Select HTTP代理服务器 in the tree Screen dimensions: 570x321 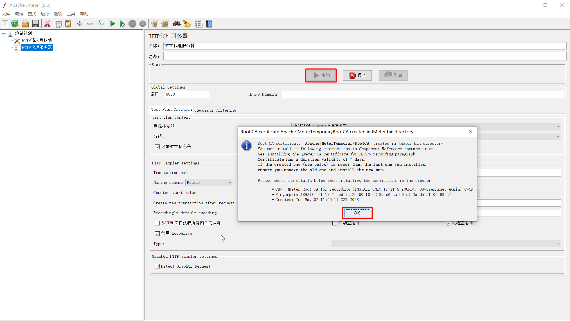(x=37, y=48)
